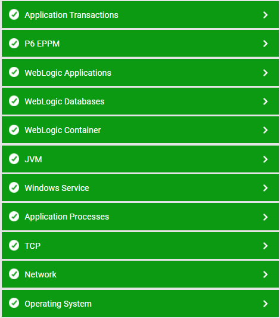Image resolution: width=280 pixels, height=318 pixels.
Task: Click the WebLogic Applications label
Action: click(68, 73)
